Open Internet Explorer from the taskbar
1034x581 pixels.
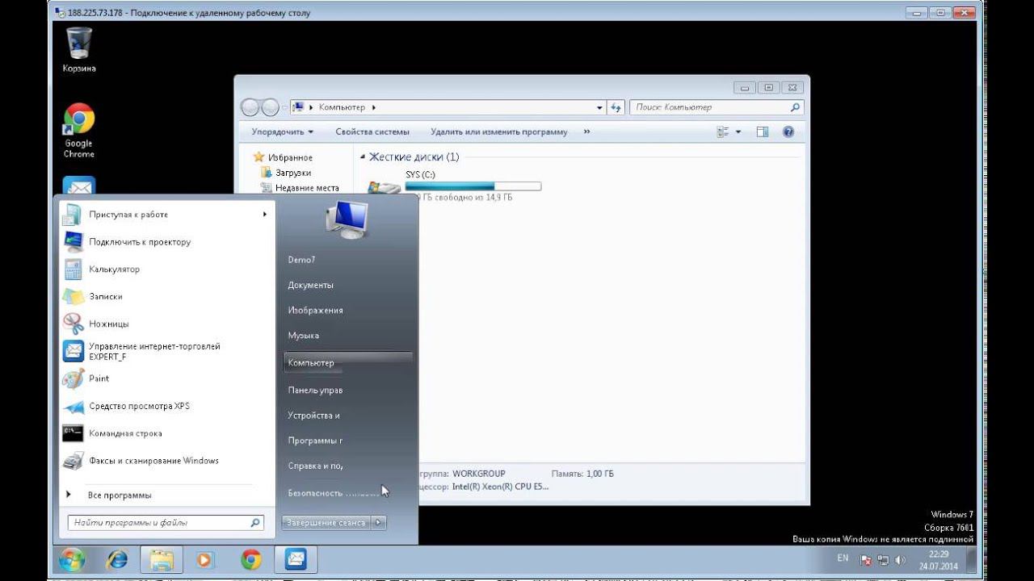[117, 559]
